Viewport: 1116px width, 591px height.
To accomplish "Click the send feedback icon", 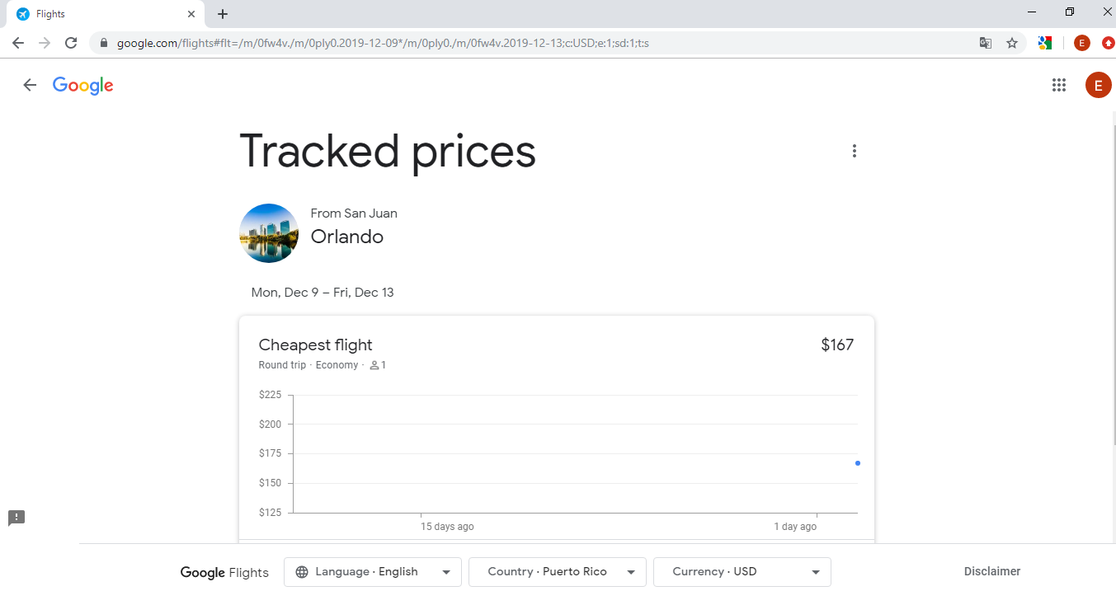I will [x=16, y=518].
